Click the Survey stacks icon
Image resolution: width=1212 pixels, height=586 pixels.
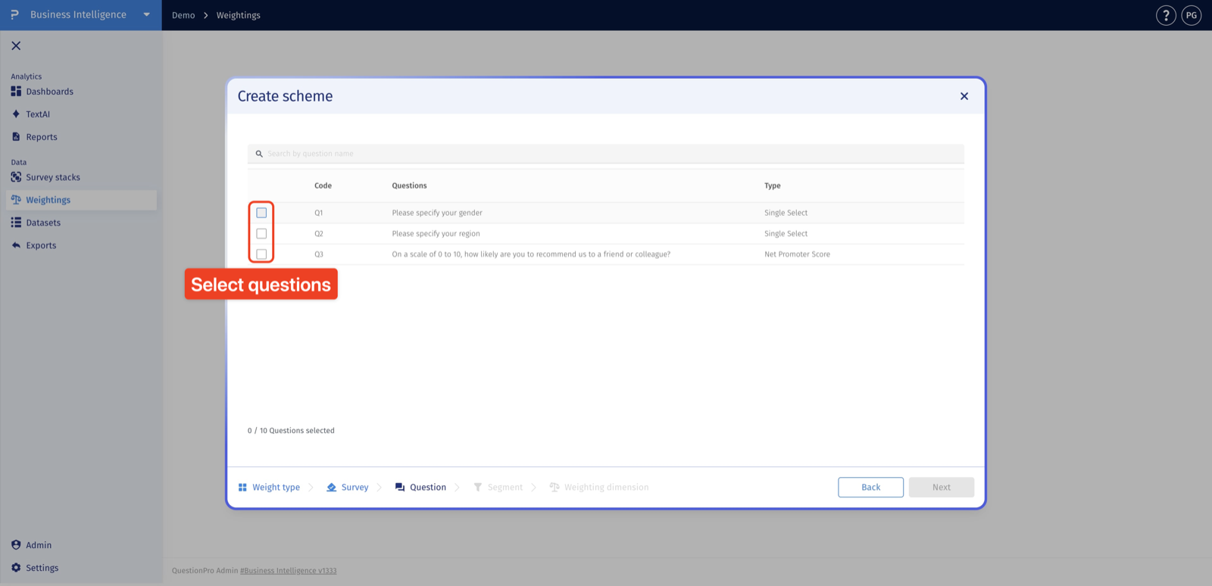[16, 177]
